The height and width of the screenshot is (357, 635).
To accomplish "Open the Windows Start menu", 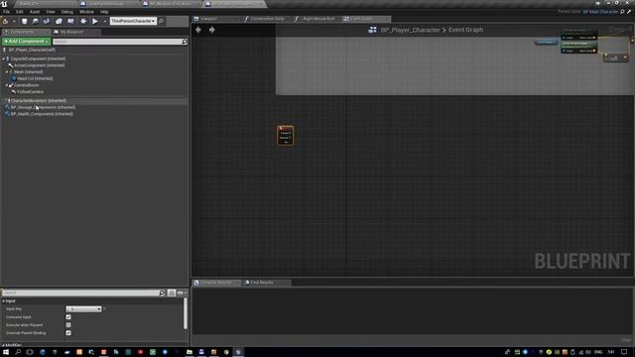I will (6, 352).
